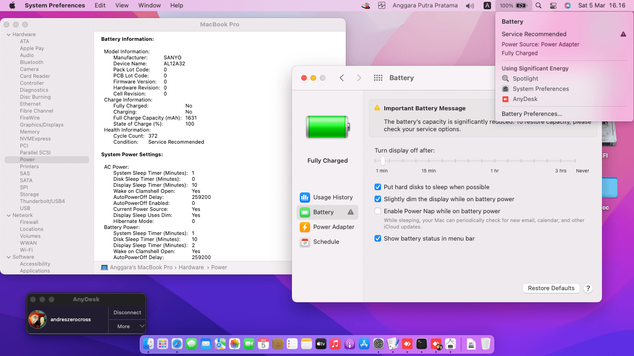
Task: Open the input source 'A' menu bar icon
Action: coord(487,6)
